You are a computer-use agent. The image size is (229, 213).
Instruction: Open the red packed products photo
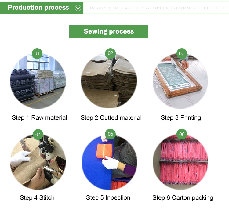tap(180, 162)
